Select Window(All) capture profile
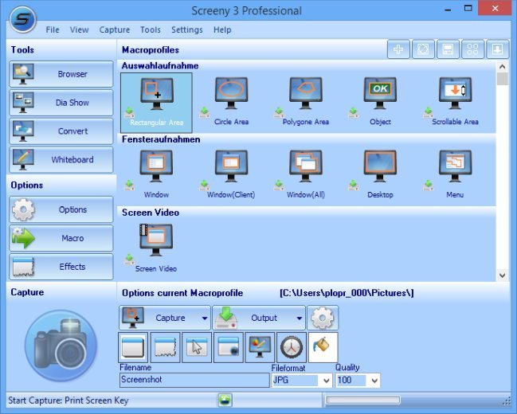Viewport: 517px width, 414px height. [x=306, y=175]
